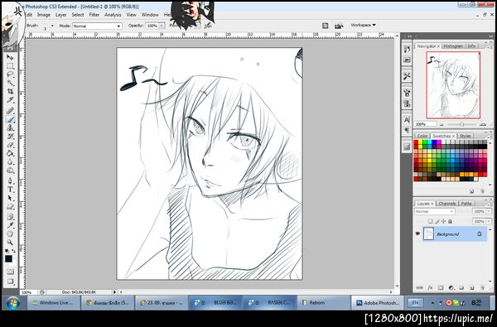Zoom in button in Navigator panel
The height and width of the screenshot is (327, 497).
point(483,124)
